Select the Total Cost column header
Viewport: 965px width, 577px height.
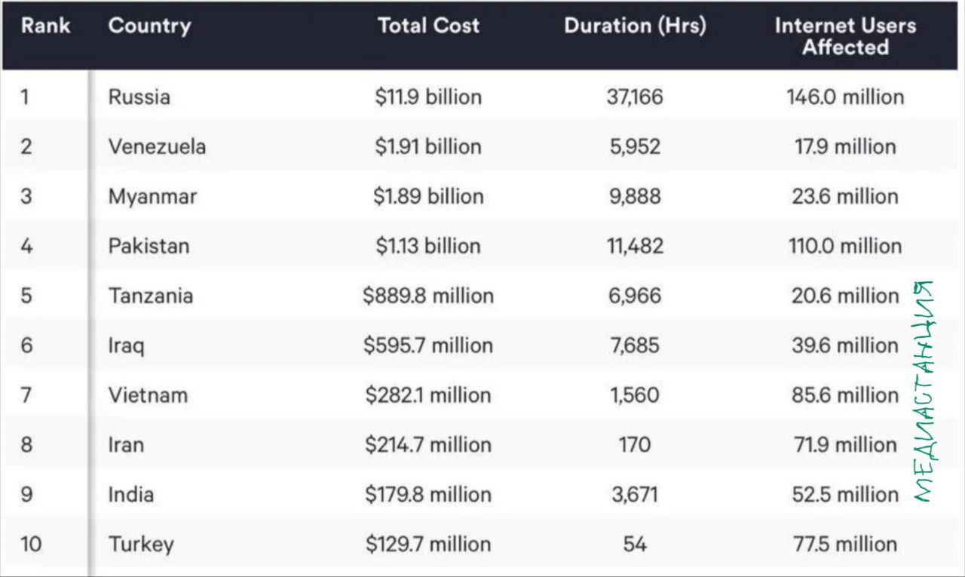428,26
